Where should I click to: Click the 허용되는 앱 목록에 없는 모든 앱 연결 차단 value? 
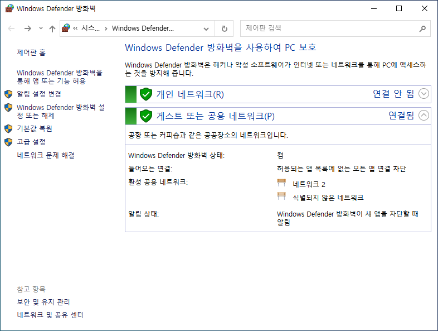point(342,169)
